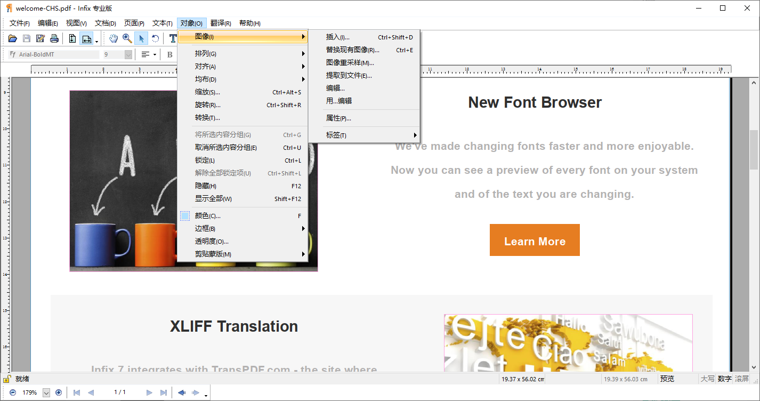Select the Text tool
Screen dimensions: 760x401
pyautogui.click(x=173, y=38)
